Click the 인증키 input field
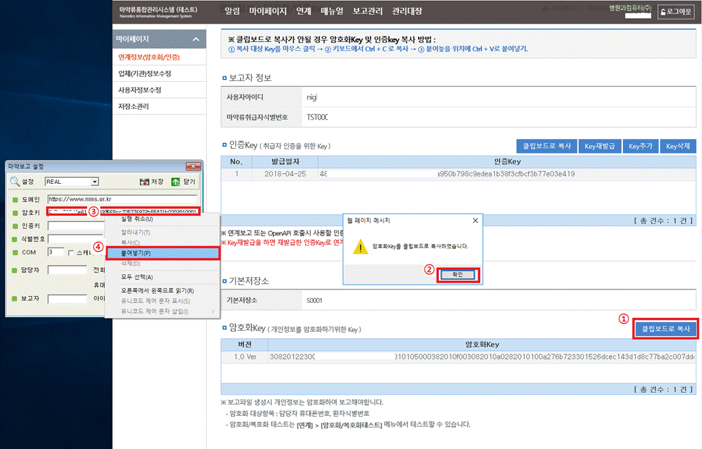 coord(76,226)
